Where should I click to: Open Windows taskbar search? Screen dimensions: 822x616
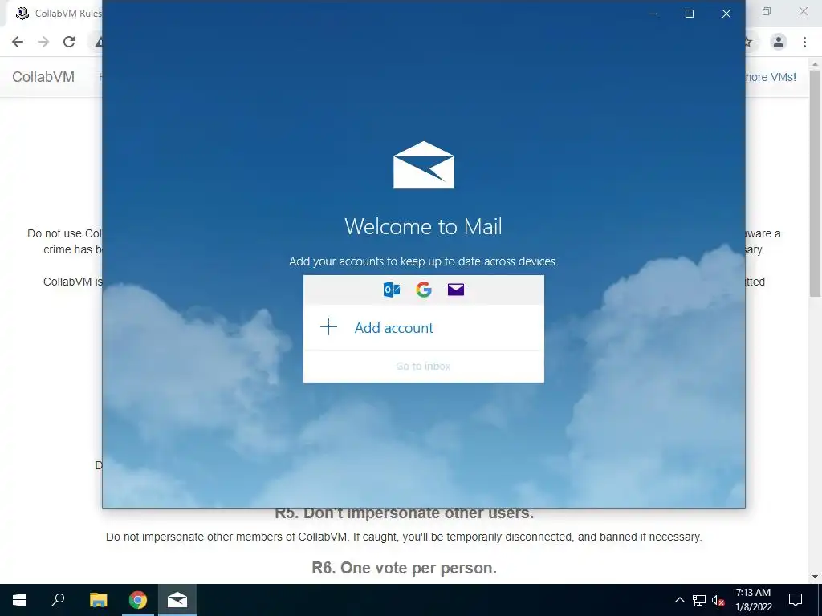click(58, 600)
